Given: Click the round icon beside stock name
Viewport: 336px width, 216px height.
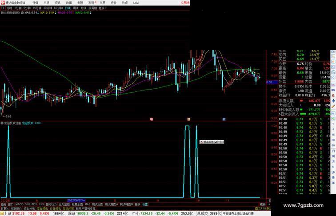Looking at the screenshot, I should coord(22,13).
